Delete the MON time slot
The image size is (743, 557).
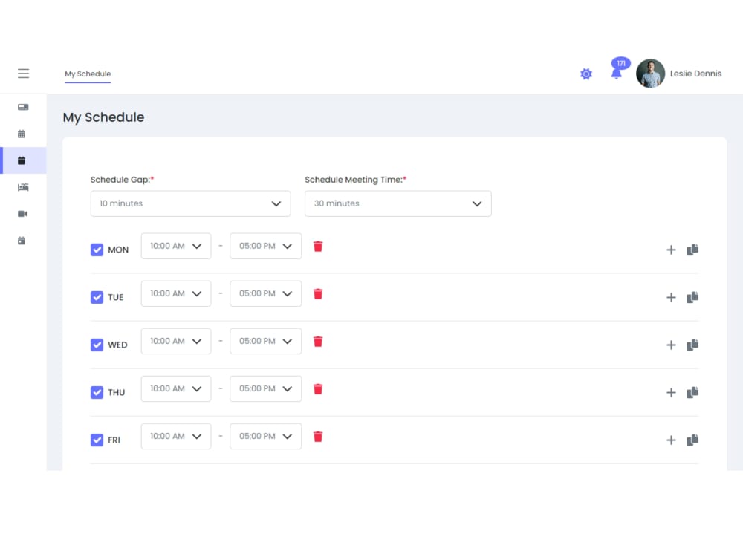click(x=318, y=247)
